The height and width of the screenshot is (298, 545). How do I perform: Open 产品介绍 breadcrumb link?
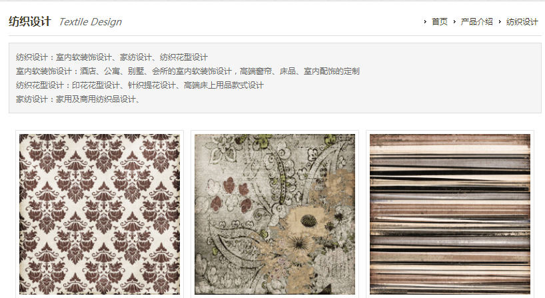tap(476, 22)
